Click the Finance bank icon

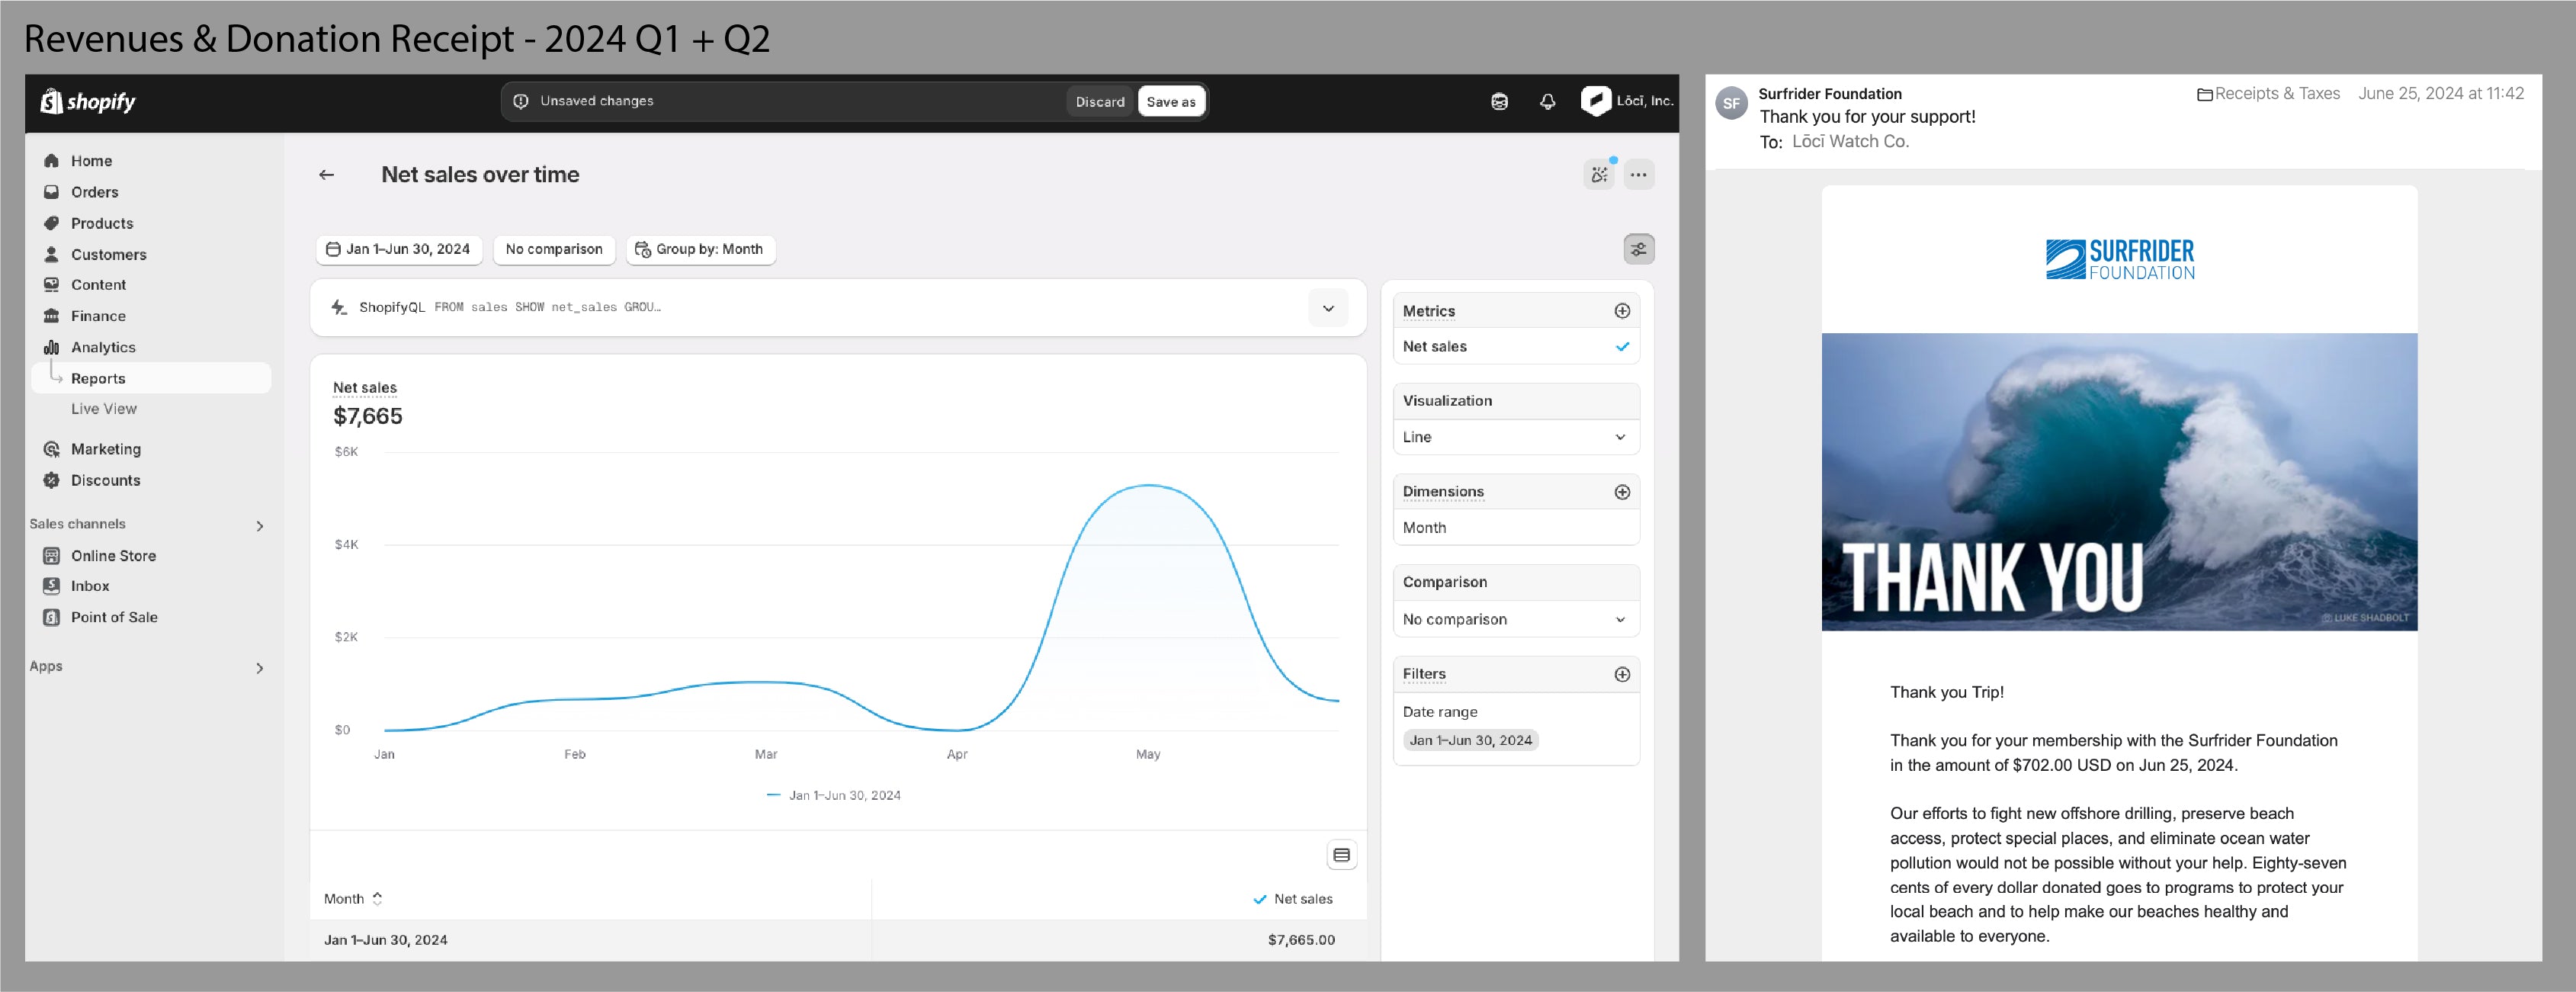click(x=51, y=315)
